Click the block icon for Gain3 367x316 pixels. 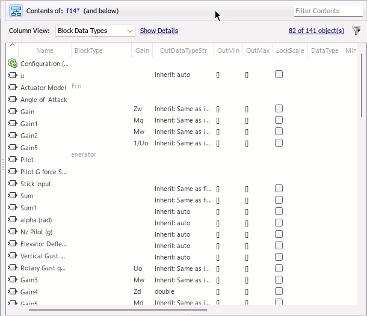coord(13,280)
